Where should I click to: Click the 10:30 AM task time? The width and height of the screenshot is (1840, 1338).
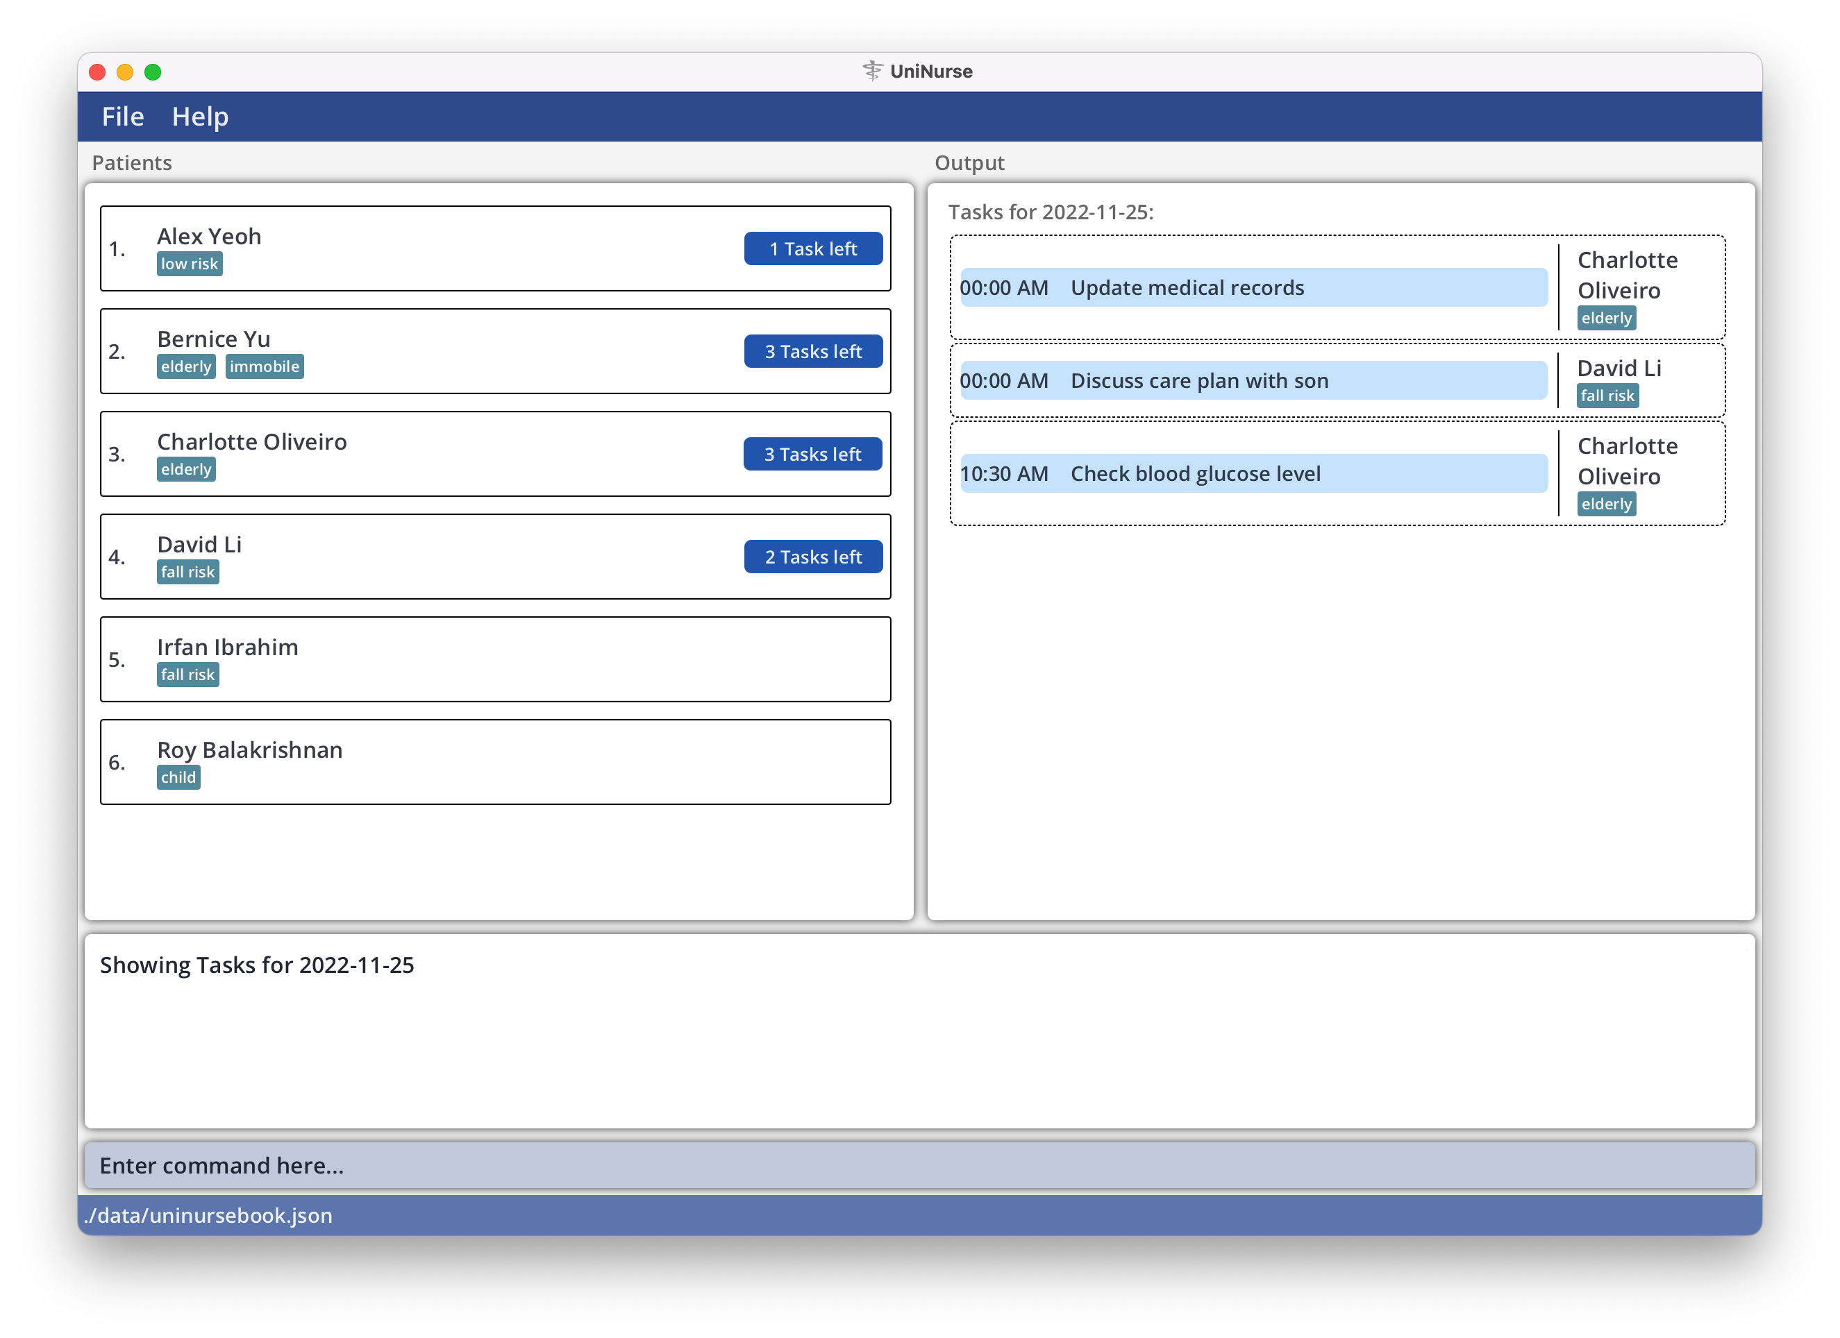1003,473
